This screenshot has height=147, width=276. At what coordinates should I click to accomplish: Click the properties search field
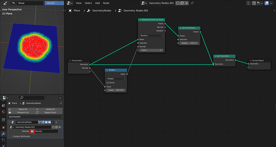(x=32, y=98)
